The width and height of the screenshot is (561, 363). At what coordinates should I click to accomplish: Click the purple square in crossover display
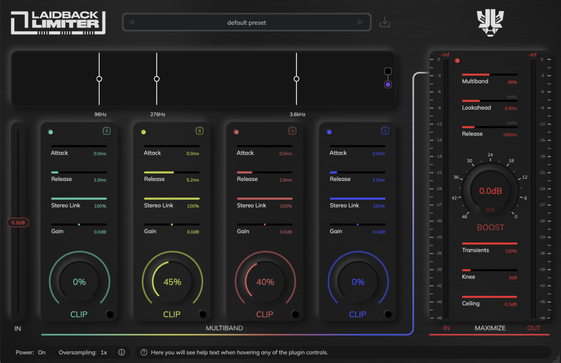388,84
